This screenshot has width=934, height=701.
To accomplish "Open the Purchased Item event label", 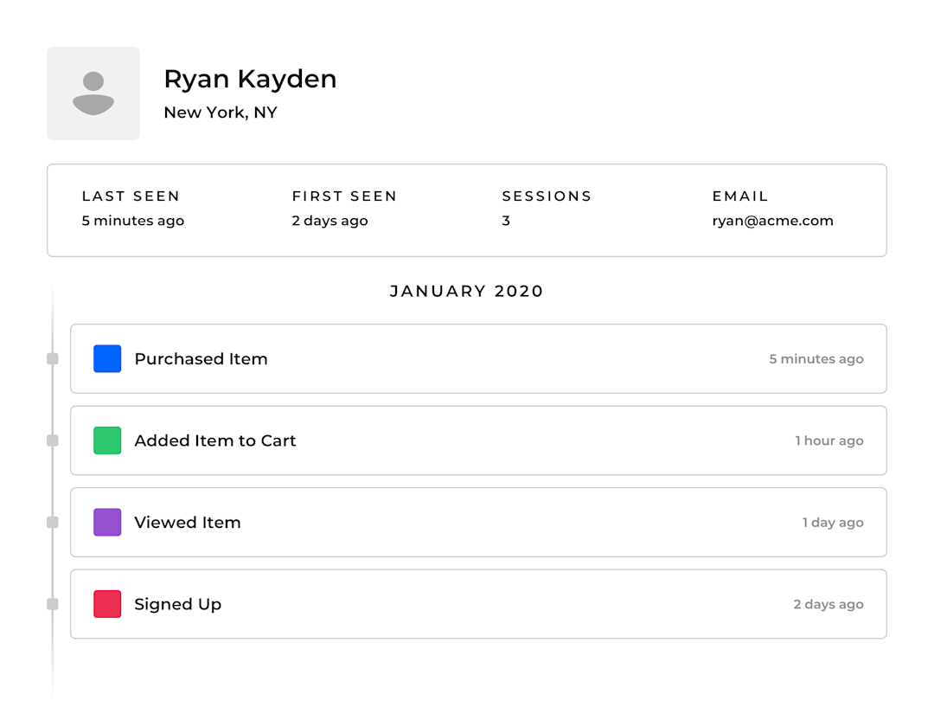I will point(201,358).
